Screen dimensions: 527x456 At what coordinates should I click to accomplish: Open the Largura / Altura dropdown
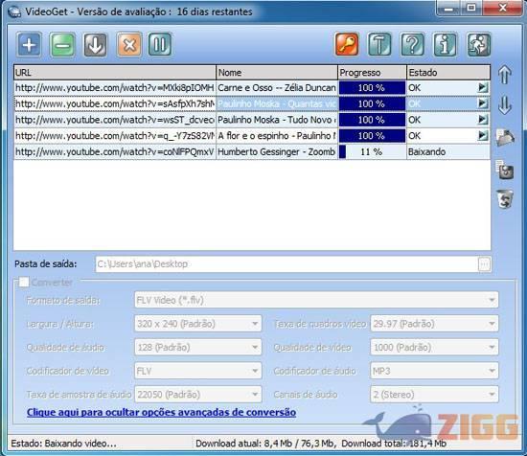pyautogui.click(x=198, y=324)
